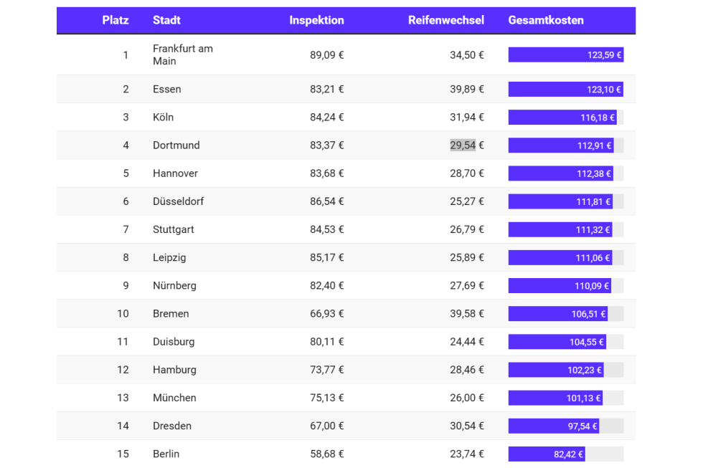Click the Platz column header

coord(115,20)
